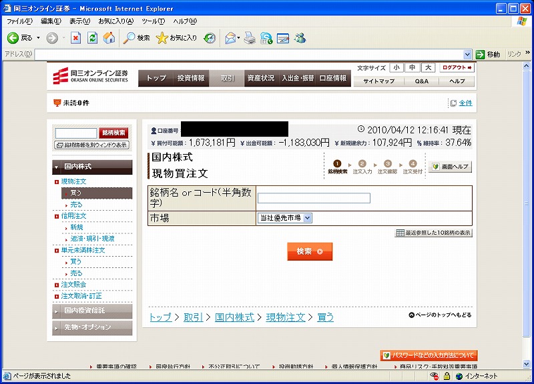Viewport: 534px width, 384px height.
Task: Open the 画面ヘルプ screen help button
Action: click(x=450, y=167)
